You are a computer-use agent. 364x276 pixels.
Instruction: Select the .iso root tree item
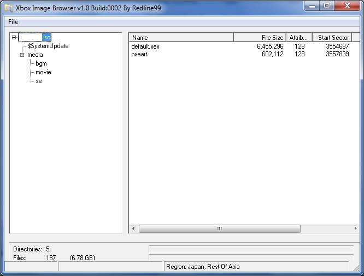35,37
